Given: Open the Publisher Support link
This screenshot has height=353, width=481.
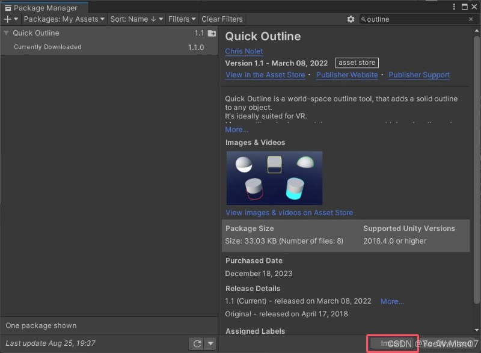Looking at the screenshot, I should tap(419, 75).
